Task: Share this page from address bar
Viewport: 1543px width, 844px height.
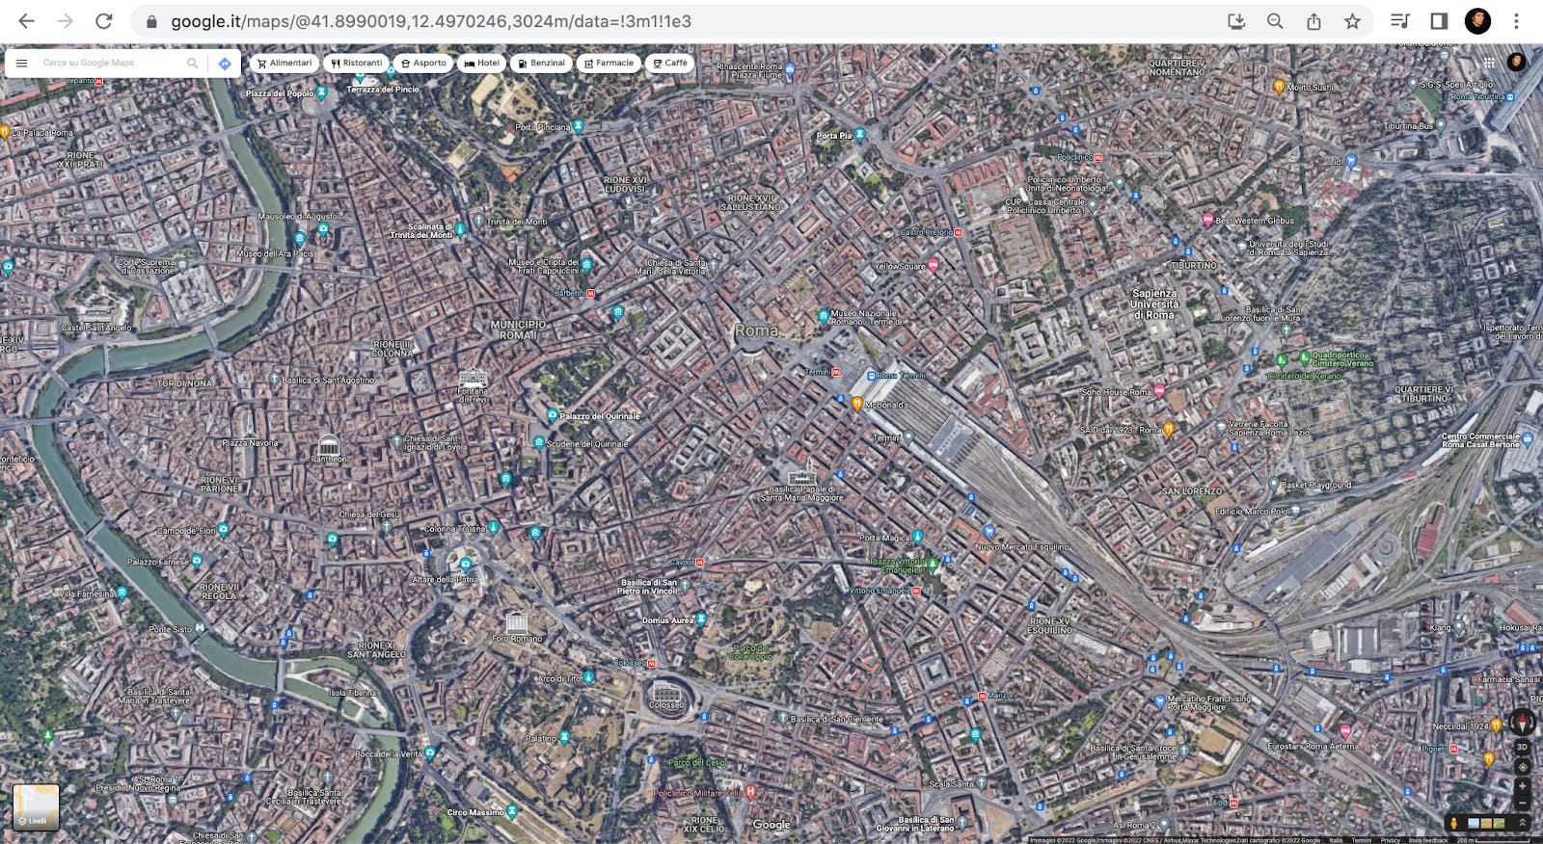Action: click(x=1313, y=21)
